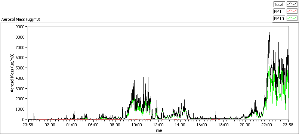
Task: Click the 02:00 time tick label
Action: point(50,125)
